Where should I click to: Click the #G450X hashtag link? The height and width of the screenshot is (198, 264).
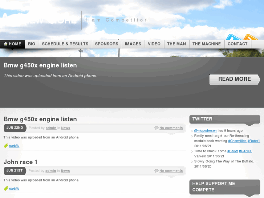(x=245, y=151)
